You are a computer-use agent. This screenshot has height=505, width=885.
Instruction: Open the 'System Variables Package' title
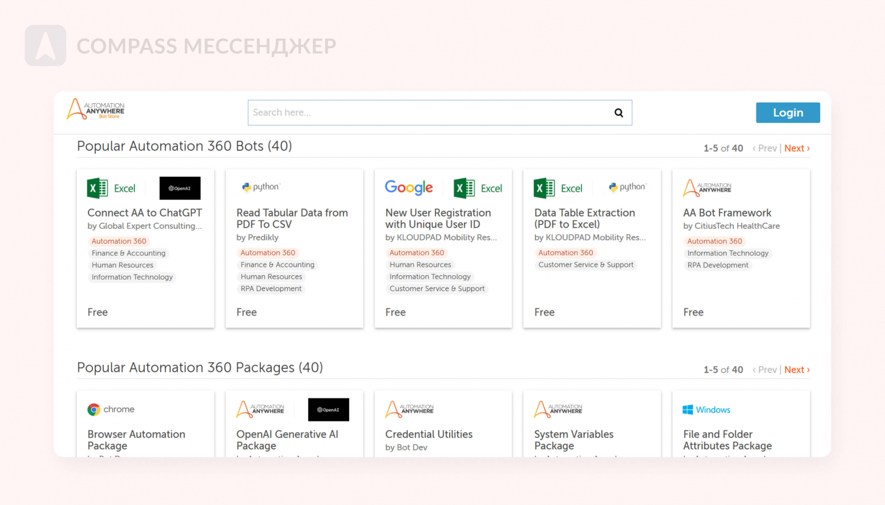click(574, 440)
